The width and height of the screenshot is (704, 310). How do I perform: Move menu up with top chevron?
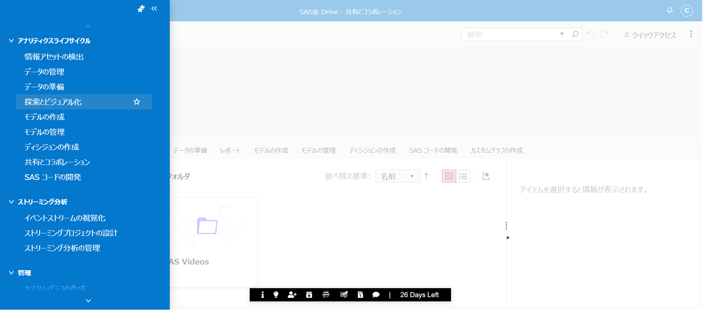[x=88, y=26]
